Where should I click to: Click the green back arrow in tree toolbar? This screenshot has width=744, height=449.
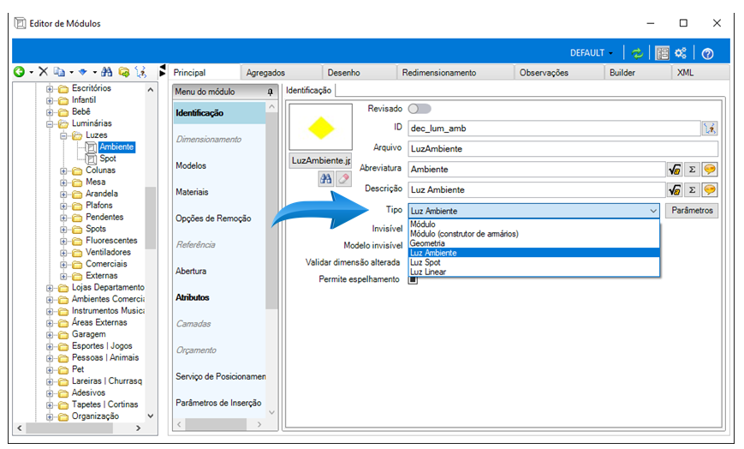(x=19, y=72)
